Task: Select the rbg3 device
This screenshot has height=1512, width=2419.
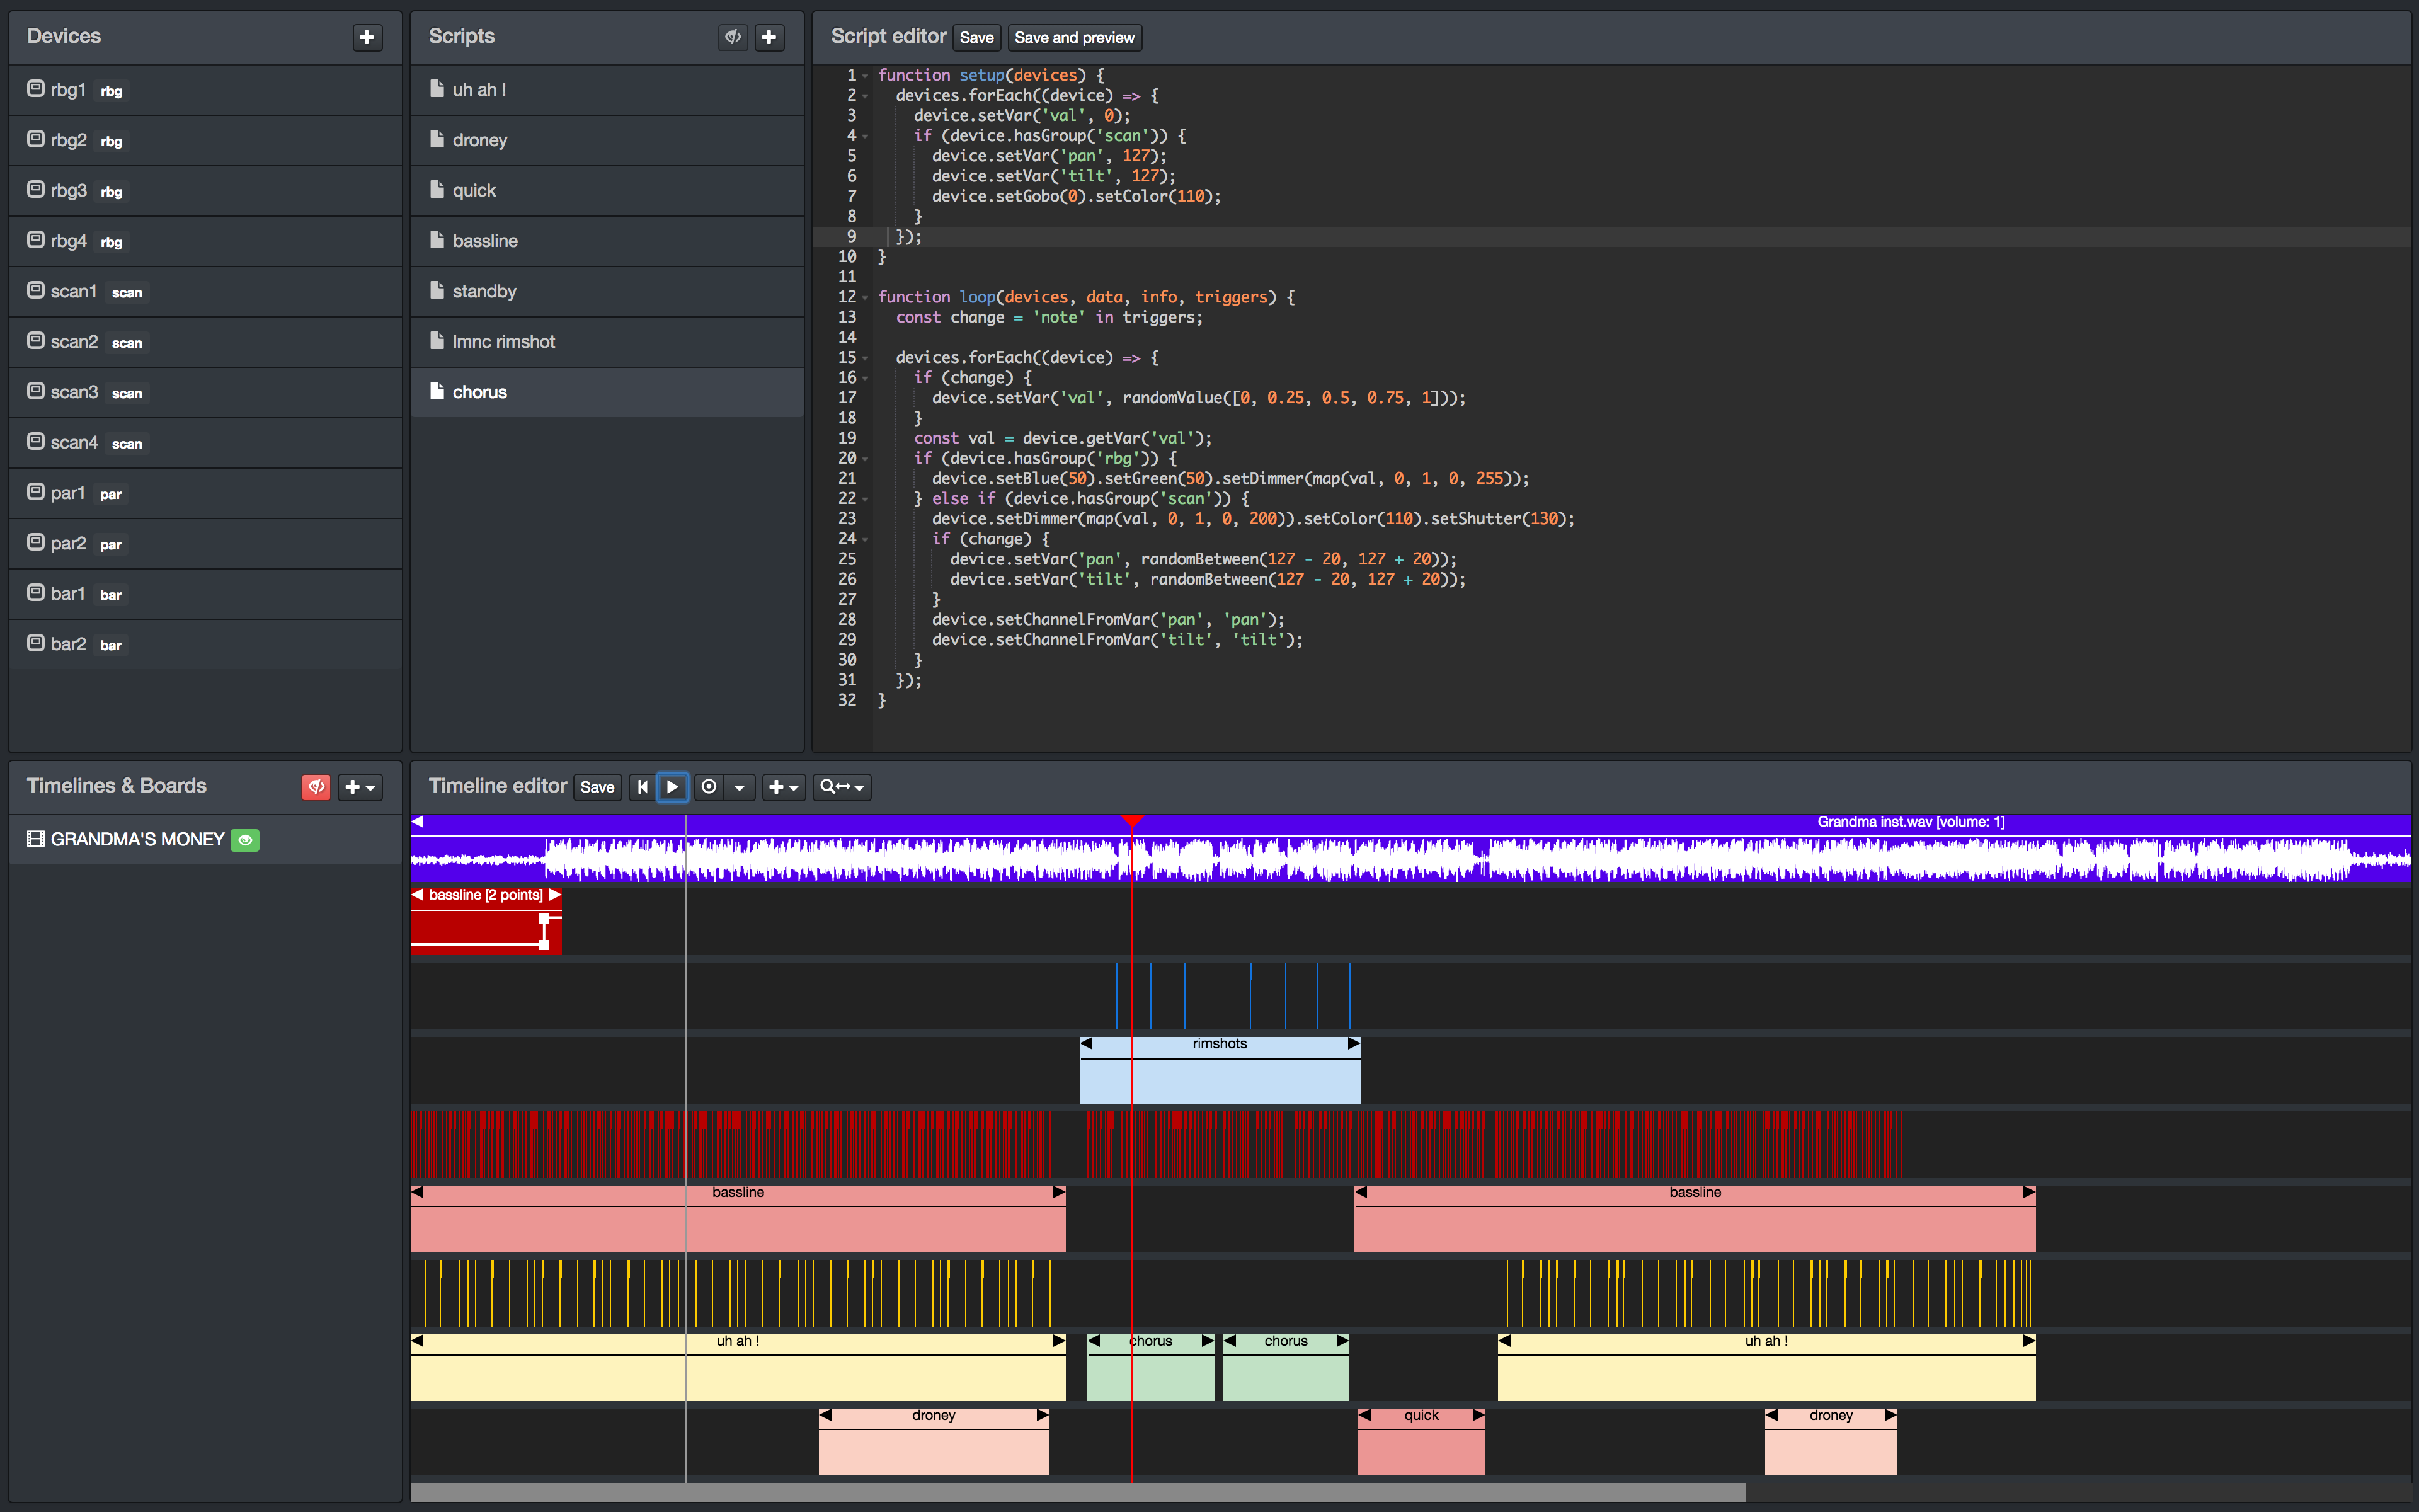Action: [x=205, y=191]
